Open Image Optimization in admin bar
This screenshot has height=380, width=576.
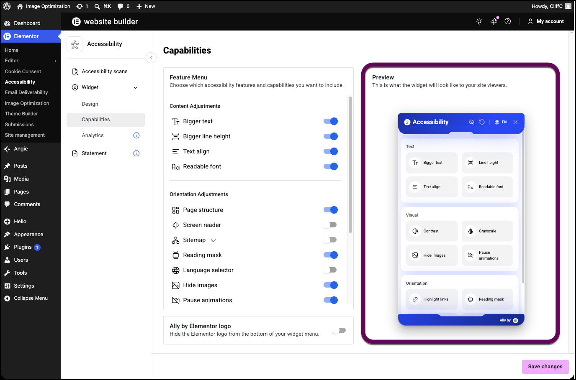[44, 6]
